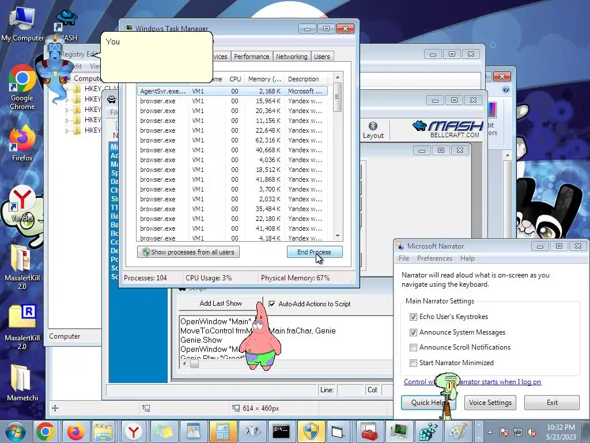Open Narrator Voice Settings
The height and width of the screenshot is (443, 590).
pos(490,402)
